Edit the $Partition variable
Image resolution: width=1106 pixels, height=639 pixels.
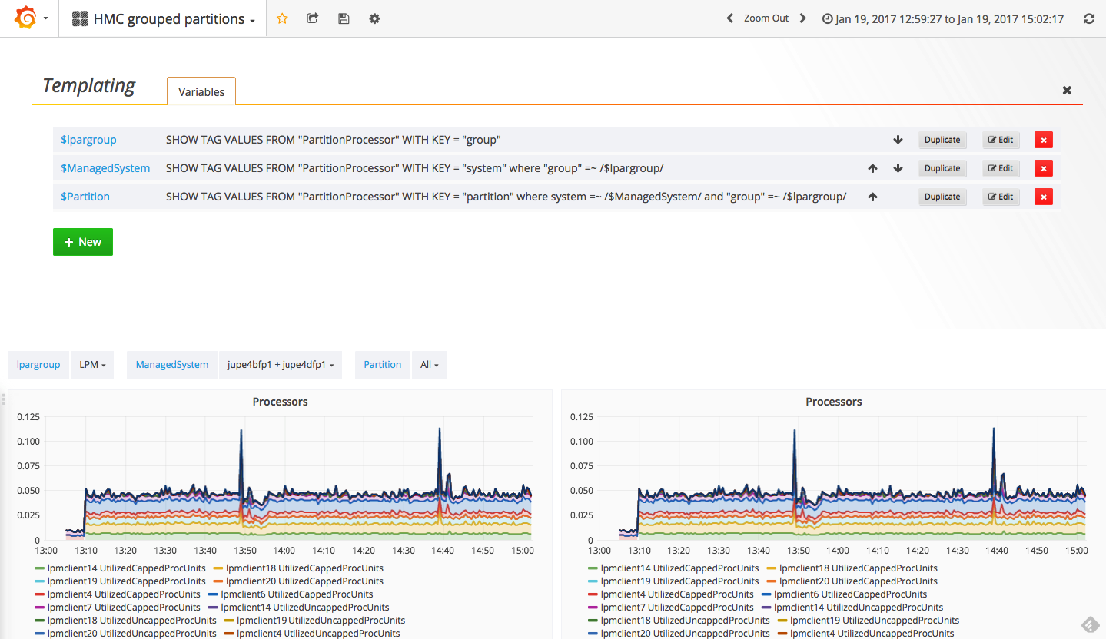(1000, 197)
